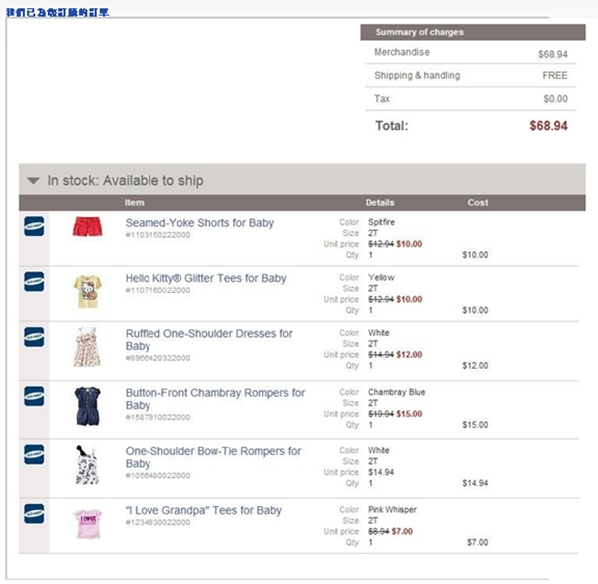The width and height of the screenshot is (598, 584).
Task: Click the Old Navy icon beside Hello Kitty Tees
Action: 34,281
